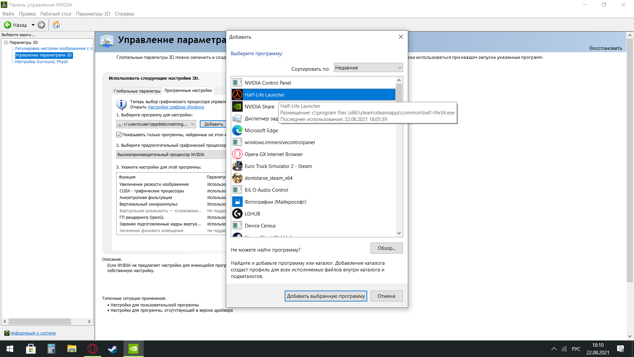The image size is (634, 357).
Task: Click the dontstarve_steam_x64 icon
Action: [237, 178]
